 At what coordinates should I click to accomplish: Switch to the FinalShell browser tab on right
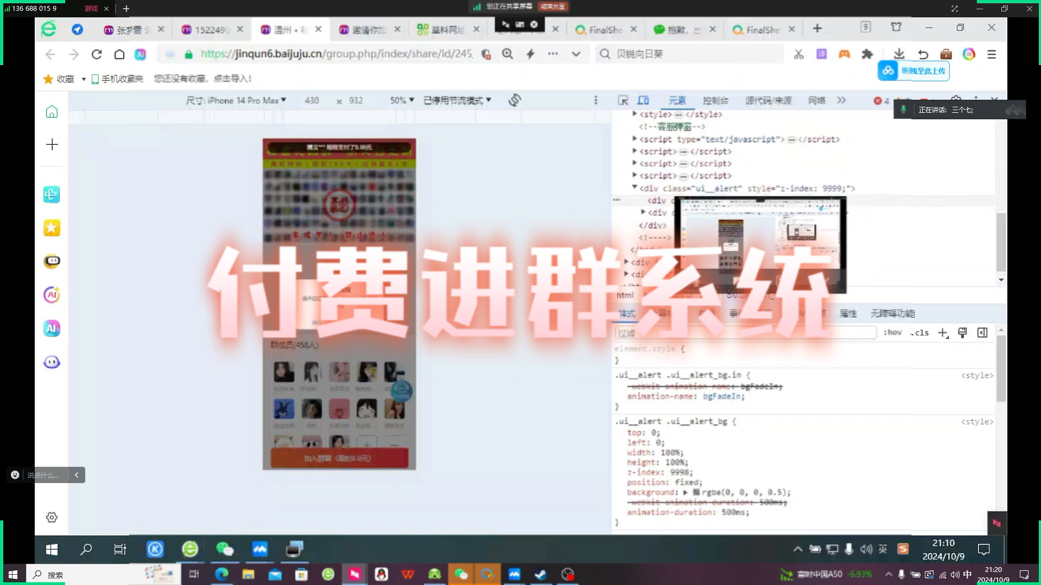pyautogui.click(x=763, y=30)
